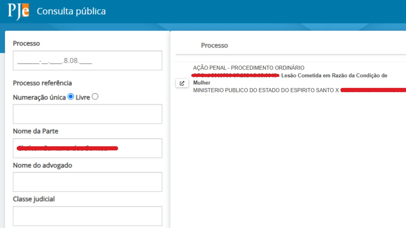
Task: Click the external link icon beside the result
Action: 182,83
